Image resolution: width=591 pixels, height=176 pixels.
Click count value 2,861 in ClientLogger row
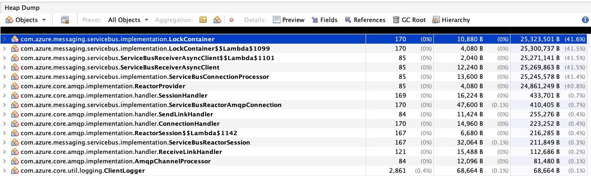(x=398, y=171)
